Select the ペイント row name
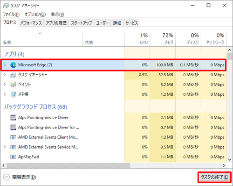The width and height of the screenshot is (233, 186). [25, 85]
